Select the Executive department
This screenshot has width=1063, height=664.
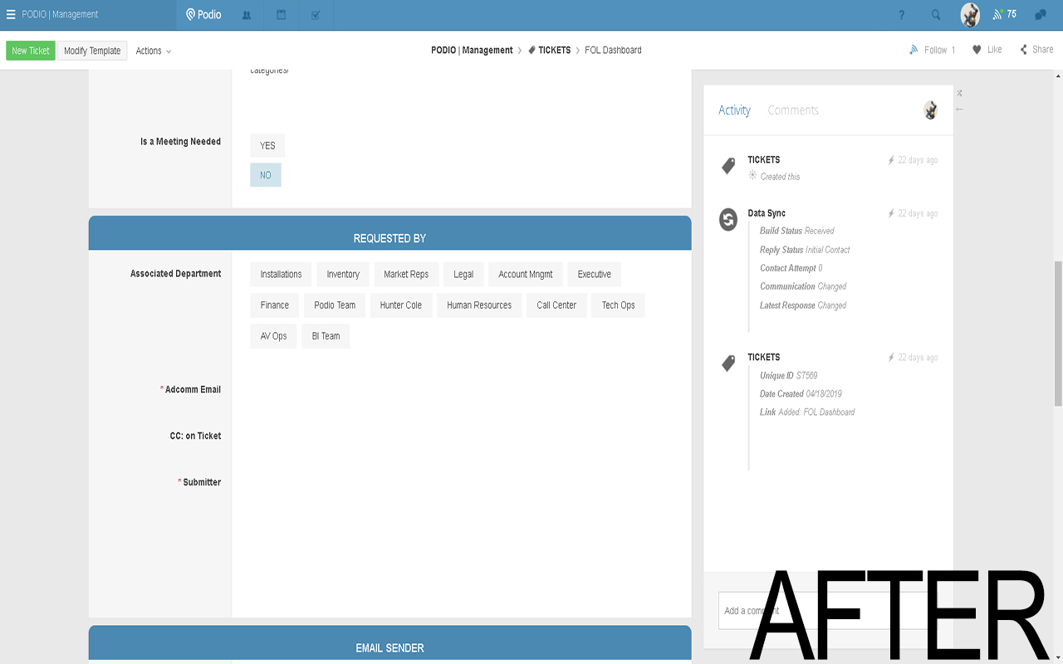click(595, 275)
